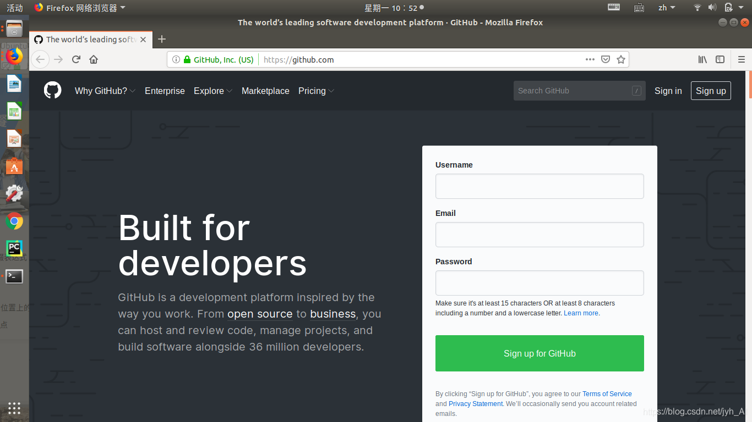Expand the Explore dropdown

[213, 91]
